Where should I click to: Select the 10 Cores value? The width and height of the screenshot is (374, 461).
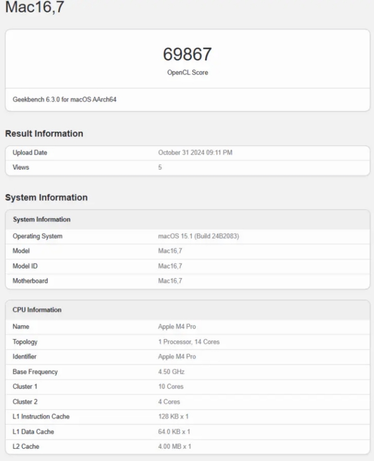tap(171, 386)
